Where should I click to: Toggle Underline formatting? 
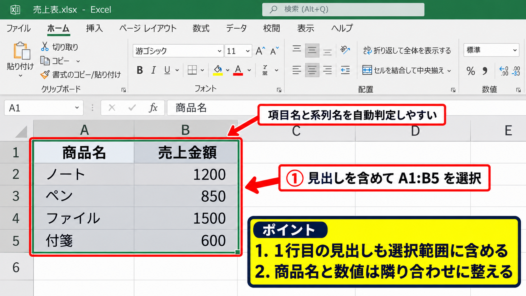167,70
